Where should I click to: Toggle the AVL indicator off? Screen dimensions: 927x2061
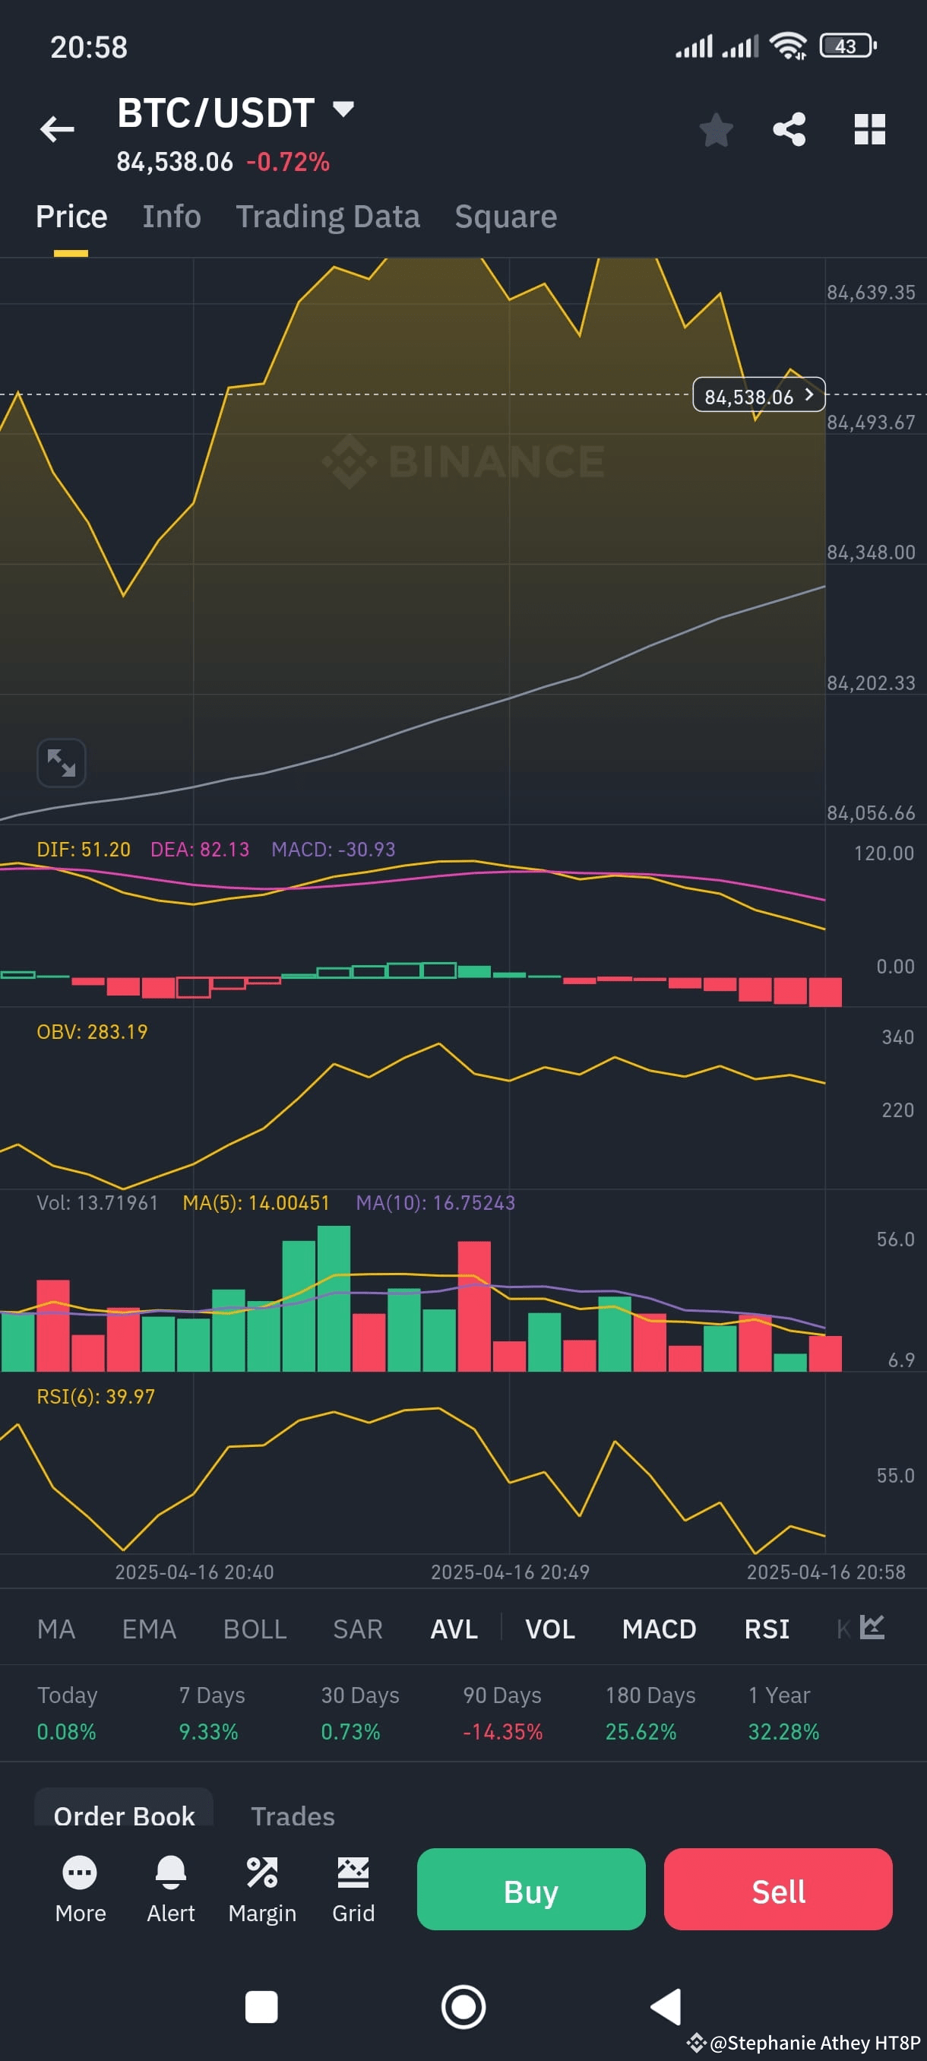click(454, 1629)
